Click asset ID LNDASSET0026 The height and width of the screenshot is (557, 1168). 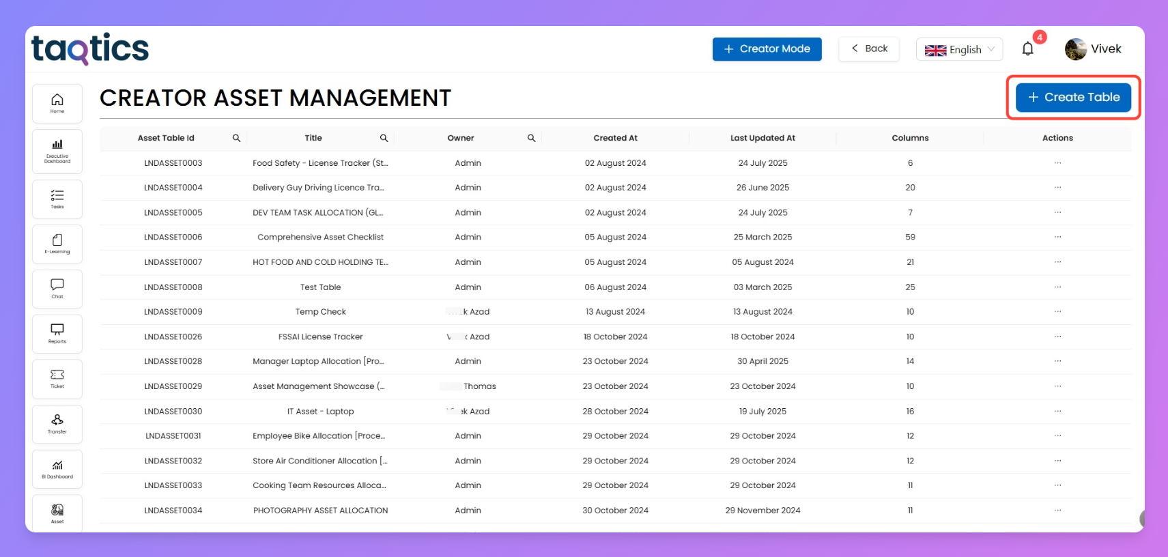coord(173,337)
